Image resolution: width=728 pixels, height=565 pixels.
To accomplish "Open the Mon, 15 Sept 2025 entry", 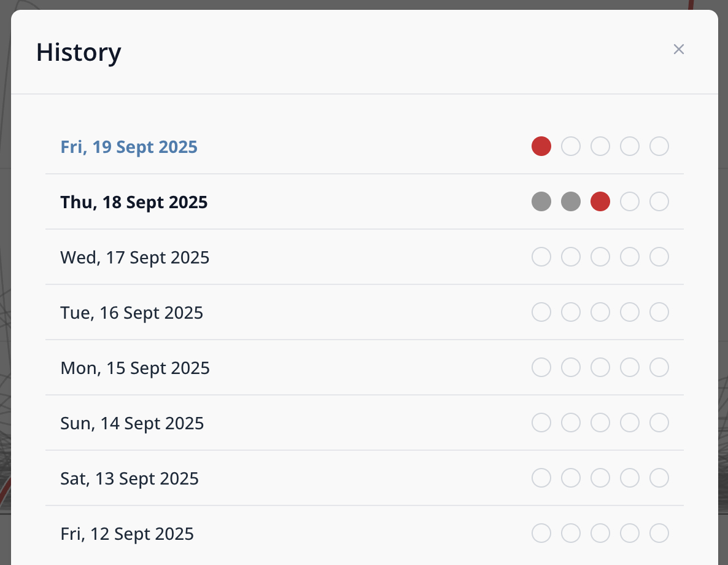I will click(135, 368).
